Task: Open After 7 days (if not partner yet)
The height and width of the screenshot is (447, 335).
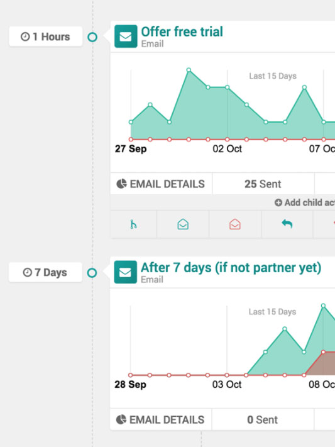Action: [231, 267]
